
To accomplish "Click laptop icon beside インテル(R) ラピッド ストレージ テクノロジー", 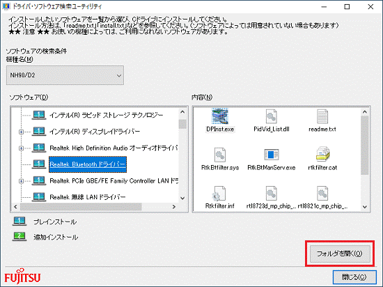I will point(39,115).
